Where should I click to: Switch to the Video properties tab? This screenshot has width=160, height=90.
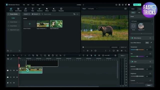pyautogui.click(x=133, y=9)
